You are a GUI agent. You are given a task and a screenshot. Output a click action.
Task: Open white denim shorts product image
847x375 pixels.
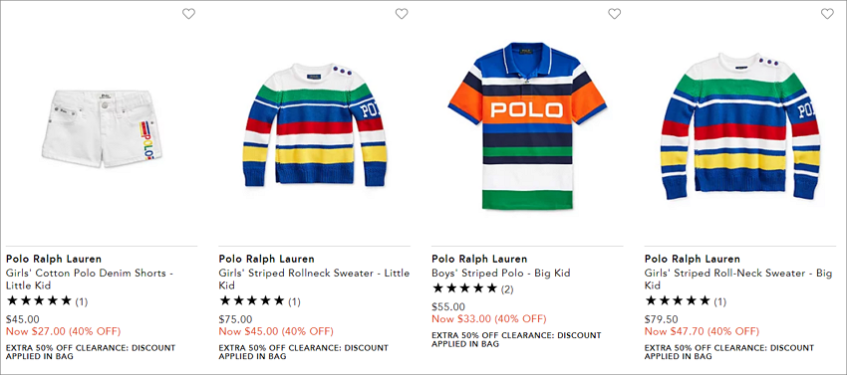(103, 128)
